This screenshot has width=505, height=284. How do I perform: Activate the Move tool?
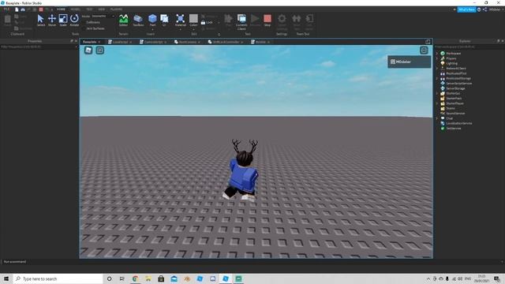[52, 20]
